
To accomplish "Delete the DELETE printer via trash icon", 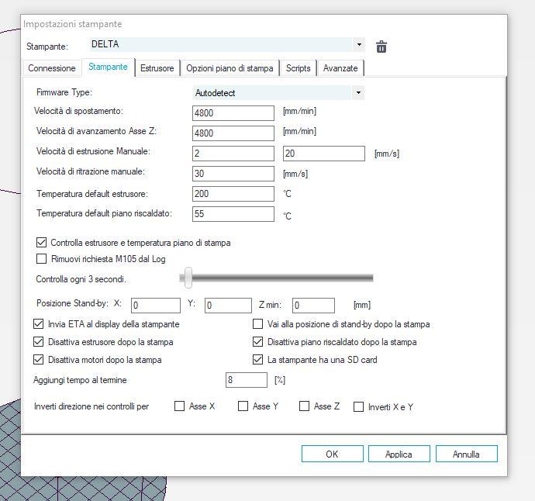I will pyautogui.click(x=381, y=46).
